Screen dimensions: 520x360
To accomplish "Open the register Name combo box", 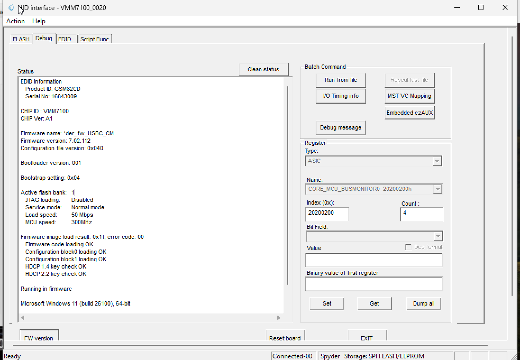I will pos(437,189).
